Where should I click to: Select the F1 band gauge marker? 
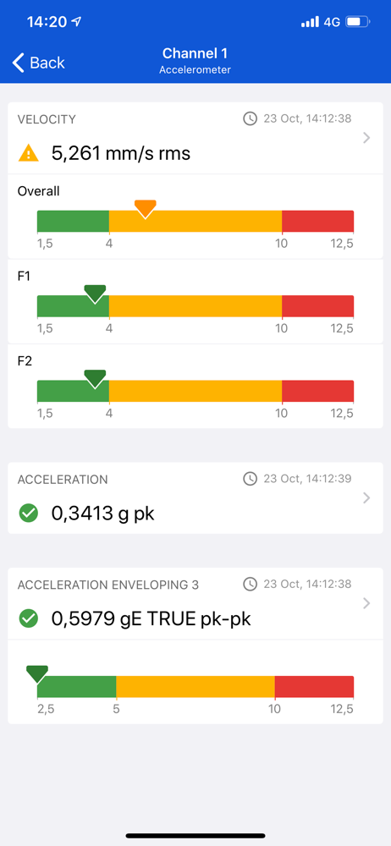click(95, 294)
